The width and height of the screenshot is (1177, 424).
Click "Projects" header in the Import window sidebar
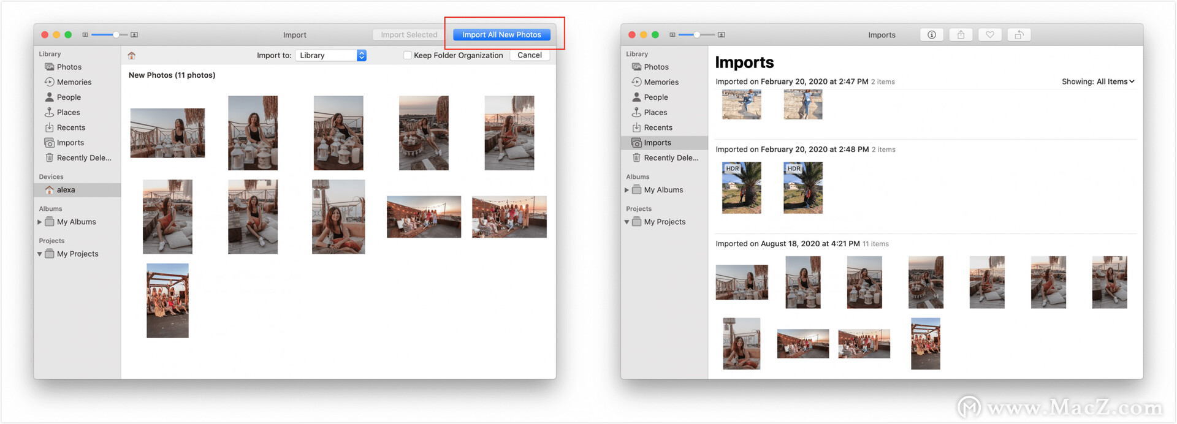click(51, 241)
